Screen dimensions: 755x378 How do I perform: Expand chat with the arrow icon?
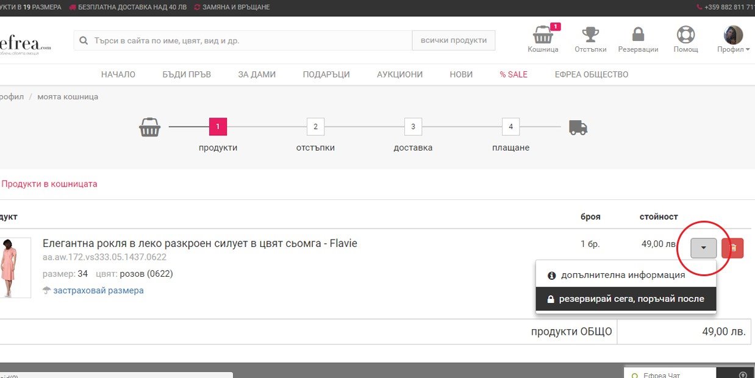pos(742,375)
